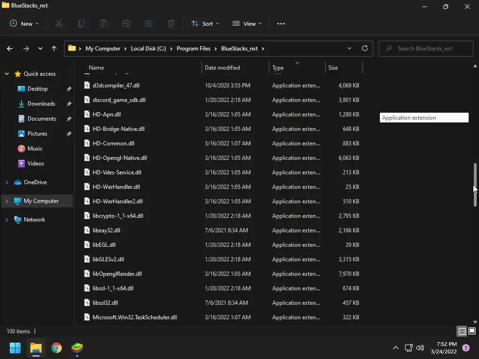The height and width of the screenshot is (359, 479).
Task: Go back with the left arrow
Action: click(x=10, y=49)
